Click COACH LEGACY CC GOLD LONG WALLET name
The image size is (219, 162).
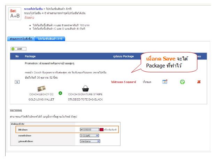(x=41, y=97)
